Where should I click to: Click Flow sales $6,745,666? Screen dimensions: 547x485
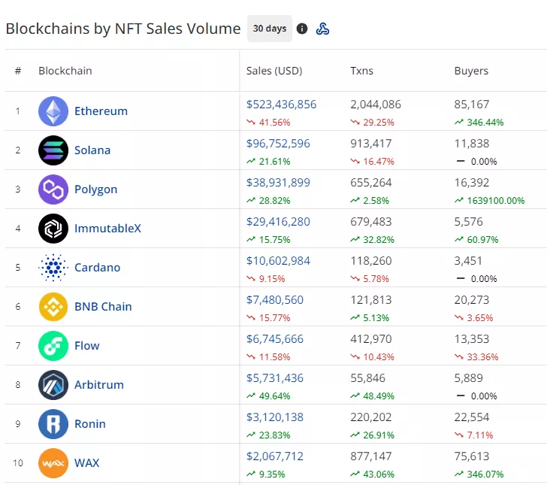point(275,338)
